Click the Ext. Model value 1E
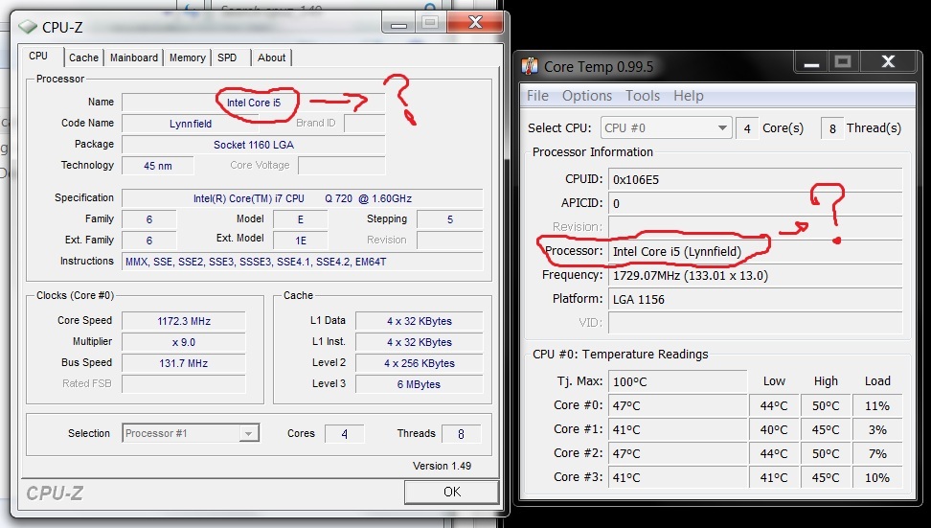931x528 pixels. click(x=301, y=241)
